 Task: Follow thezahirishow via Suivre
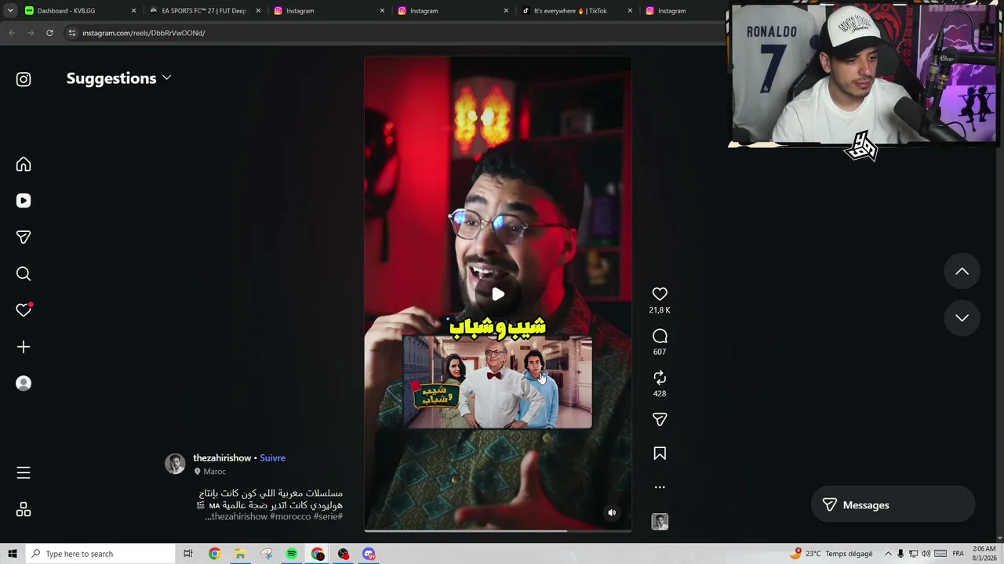pyautogui.click(x=272, y=458)
